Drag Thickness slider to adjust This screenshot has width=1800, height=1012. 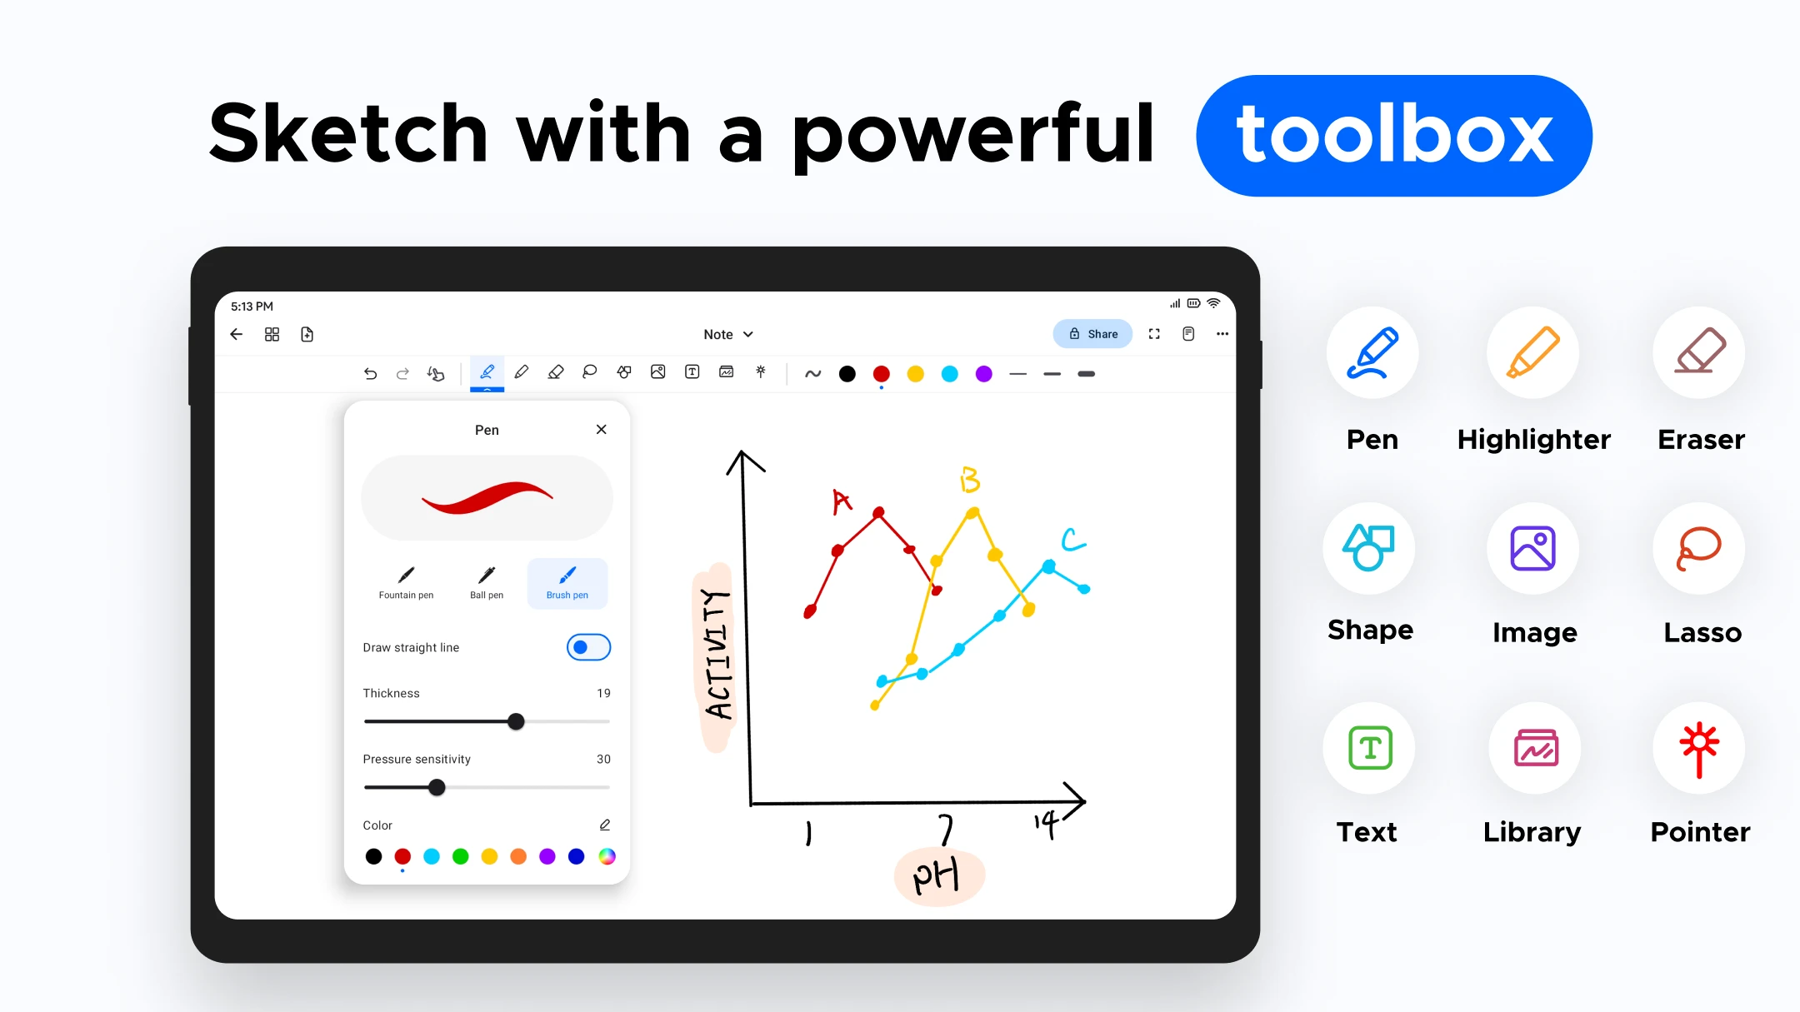pos(516,721)
